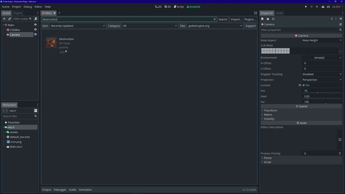This screenshot has height=194, width=345.
Task: Instance a child scene with link icon
Action: pos(10,19)
